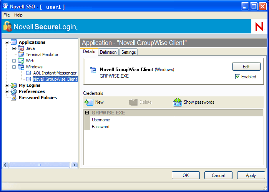Select Terminal Emulator in the tree
The image size is (269, 192).
click(x=42, y=55)
